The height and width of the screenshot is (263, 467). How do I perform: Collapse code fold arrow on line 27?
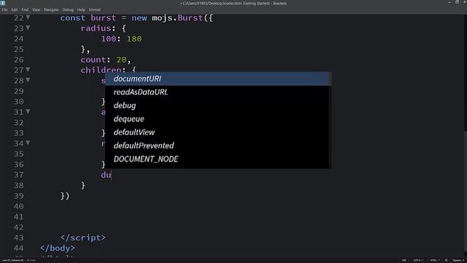[x=28, y=69]
